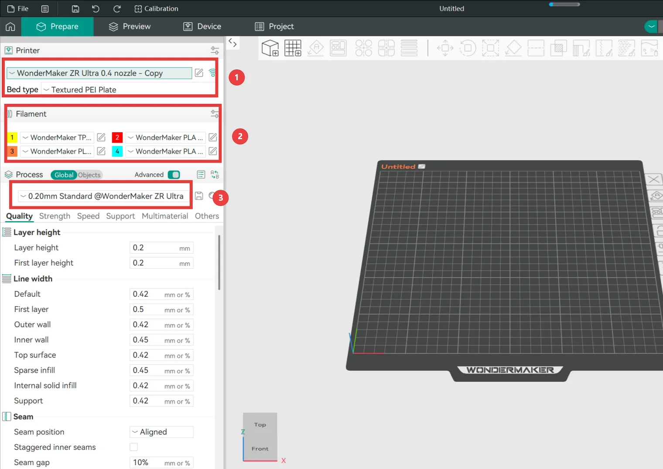Open filament 1 WonderMaker TP dropdown
Screen dimensions: 663x469
click(57, 137)
